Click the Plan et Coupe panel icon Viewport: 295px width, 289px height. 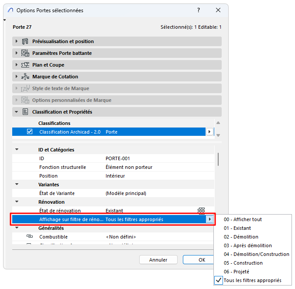pyautogui.click(x=25, y=65)
